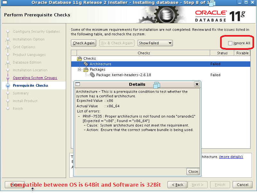Viewport: 257px width, 194px height.
Task: Click Finish step in sidebar
Action: pos(18,109)
